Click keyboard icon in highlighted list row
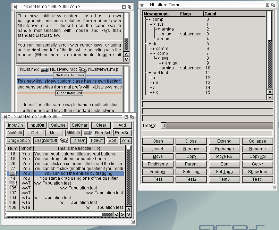The image size is (279, 230). tap(13, 173)
